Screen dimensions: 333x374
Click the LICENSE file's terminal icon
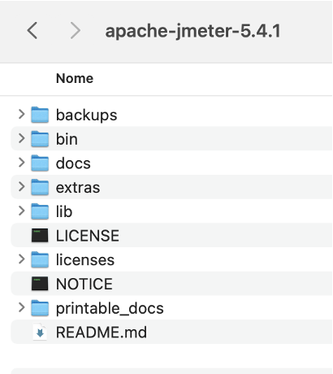40,235
